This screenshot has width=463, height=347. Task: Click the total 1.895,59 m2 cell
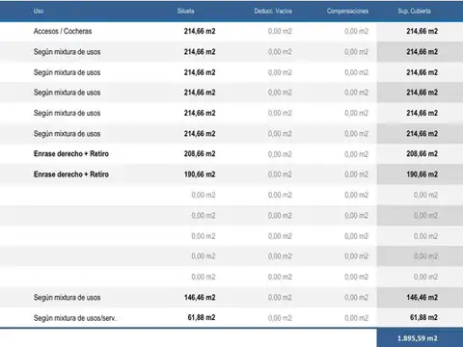(420, 338)
